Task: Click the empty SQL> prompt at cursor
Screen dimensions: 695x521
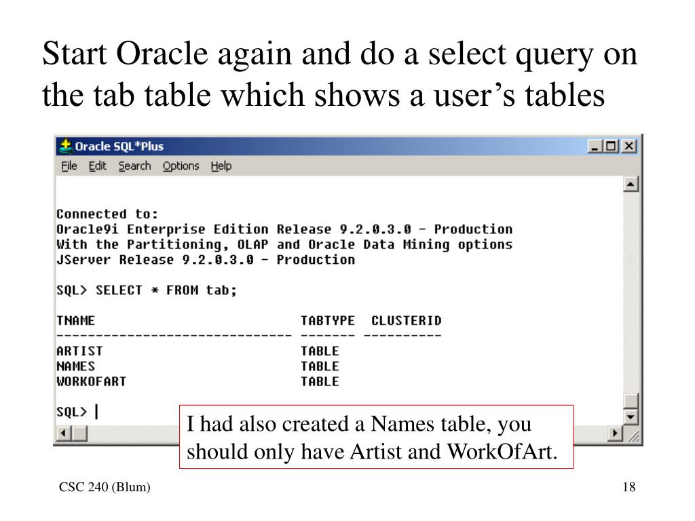Action: 77,412
